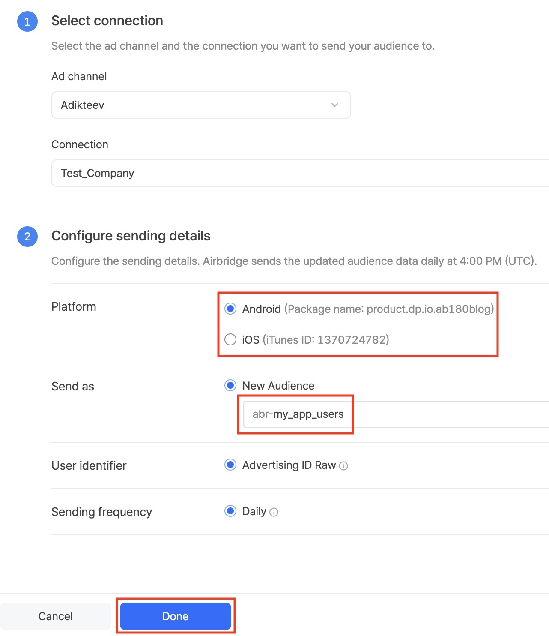Select the Daily sending frequency radio
Image resolution: width=549 pixels, height=636 pixels.
point(230,511)
